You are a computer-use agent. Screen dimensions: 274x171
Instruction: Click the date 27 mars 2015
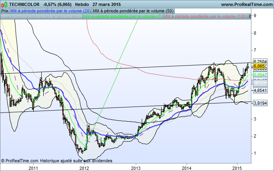click(106, 4)
